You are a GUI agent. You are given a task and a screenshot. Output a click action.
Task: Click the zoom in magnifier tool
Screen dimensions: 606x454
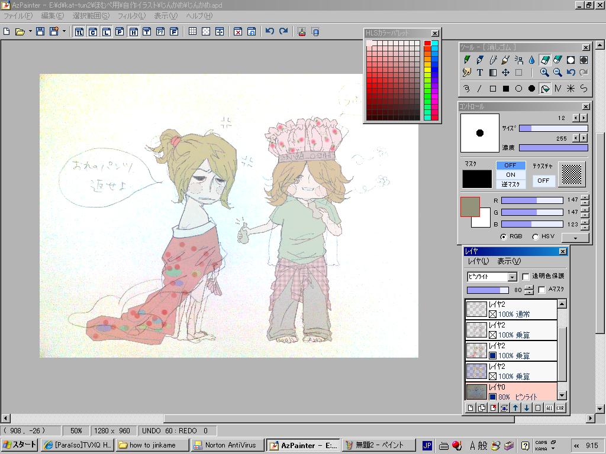pyautogui.click(x=544, y=72)
